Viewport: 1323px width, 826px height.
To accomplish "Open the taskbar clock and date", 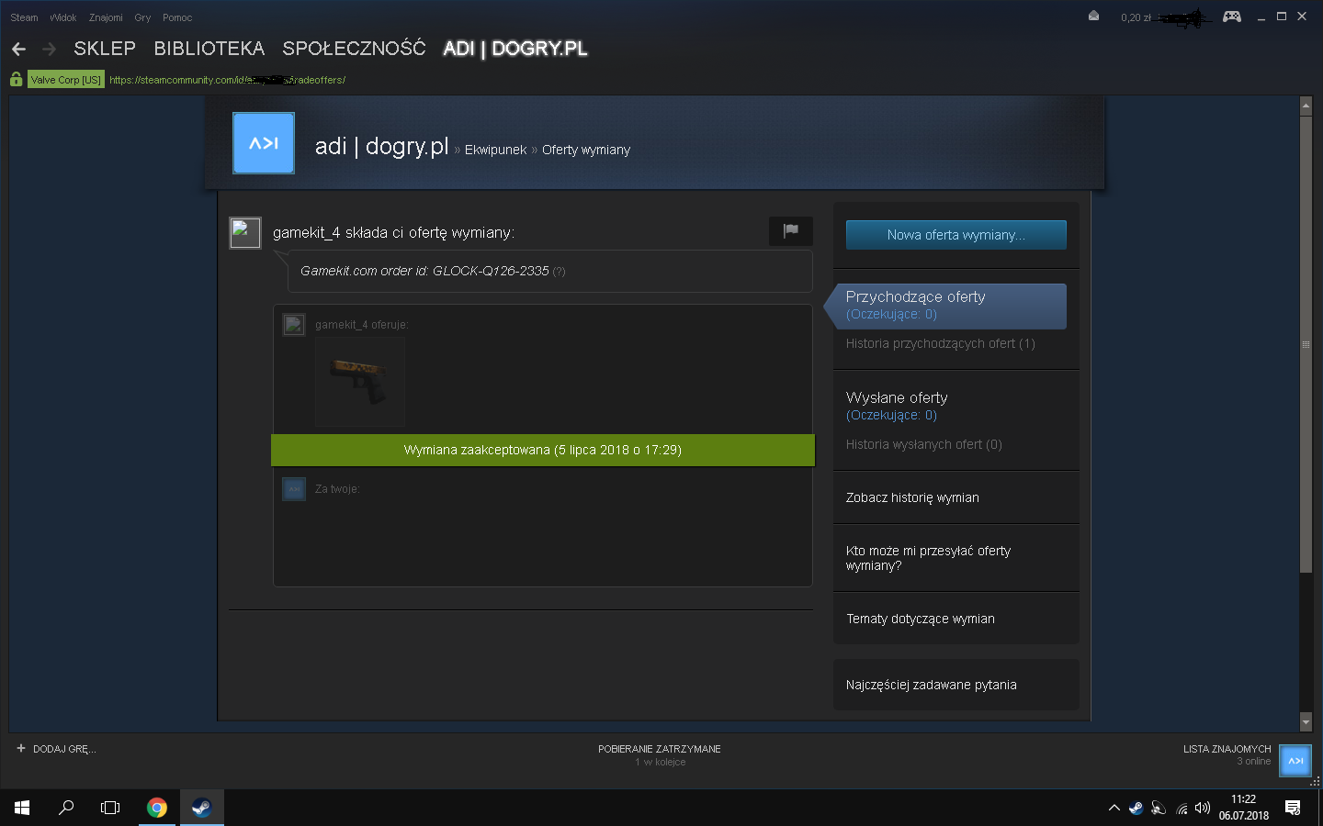I will click(1244, 808).
